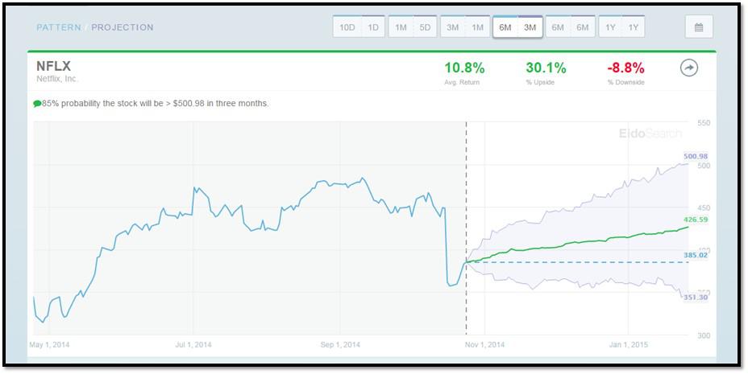This screenshot has width=748, height=374.
Task: Click the Netflix, Inc. company name
Action: tap(57, 79)
